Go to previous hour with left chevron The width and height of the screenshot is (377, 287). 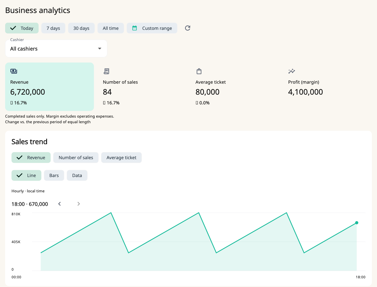pos(60,204)
